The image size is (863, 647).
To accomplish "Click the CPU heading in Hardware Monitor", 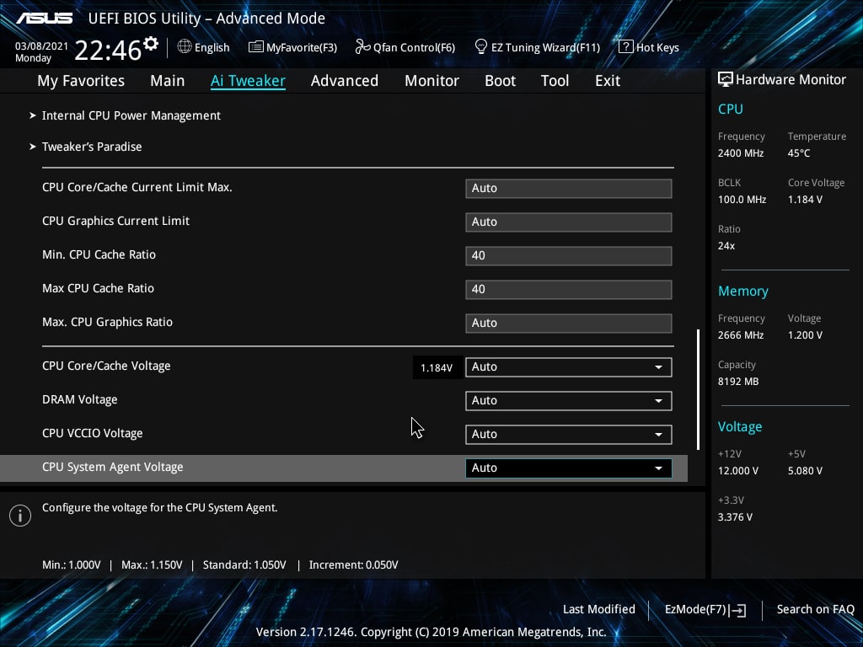I will pyautogui.click(x=731, y=109).
